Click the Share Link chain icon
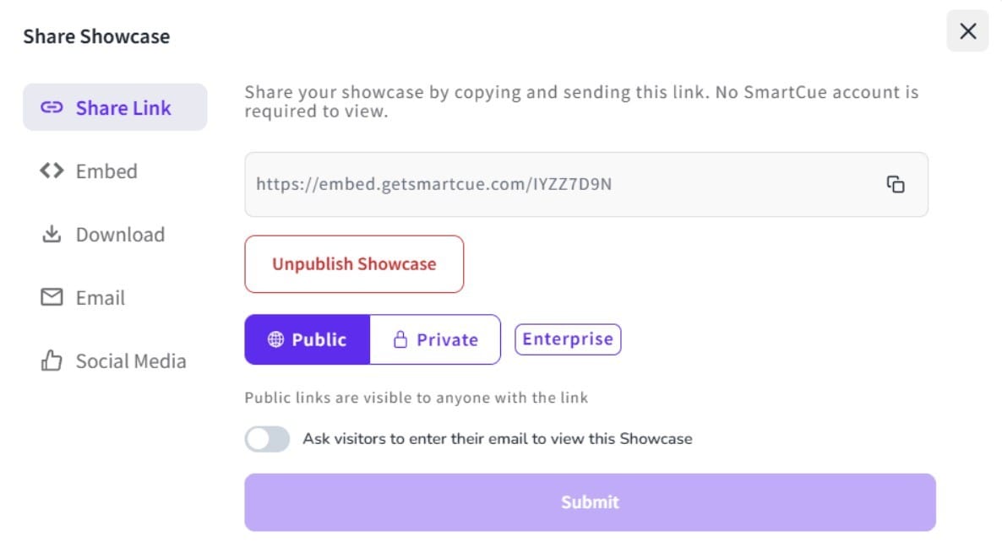This screenshot has width=1002, height=558. [x=52, y=106]
